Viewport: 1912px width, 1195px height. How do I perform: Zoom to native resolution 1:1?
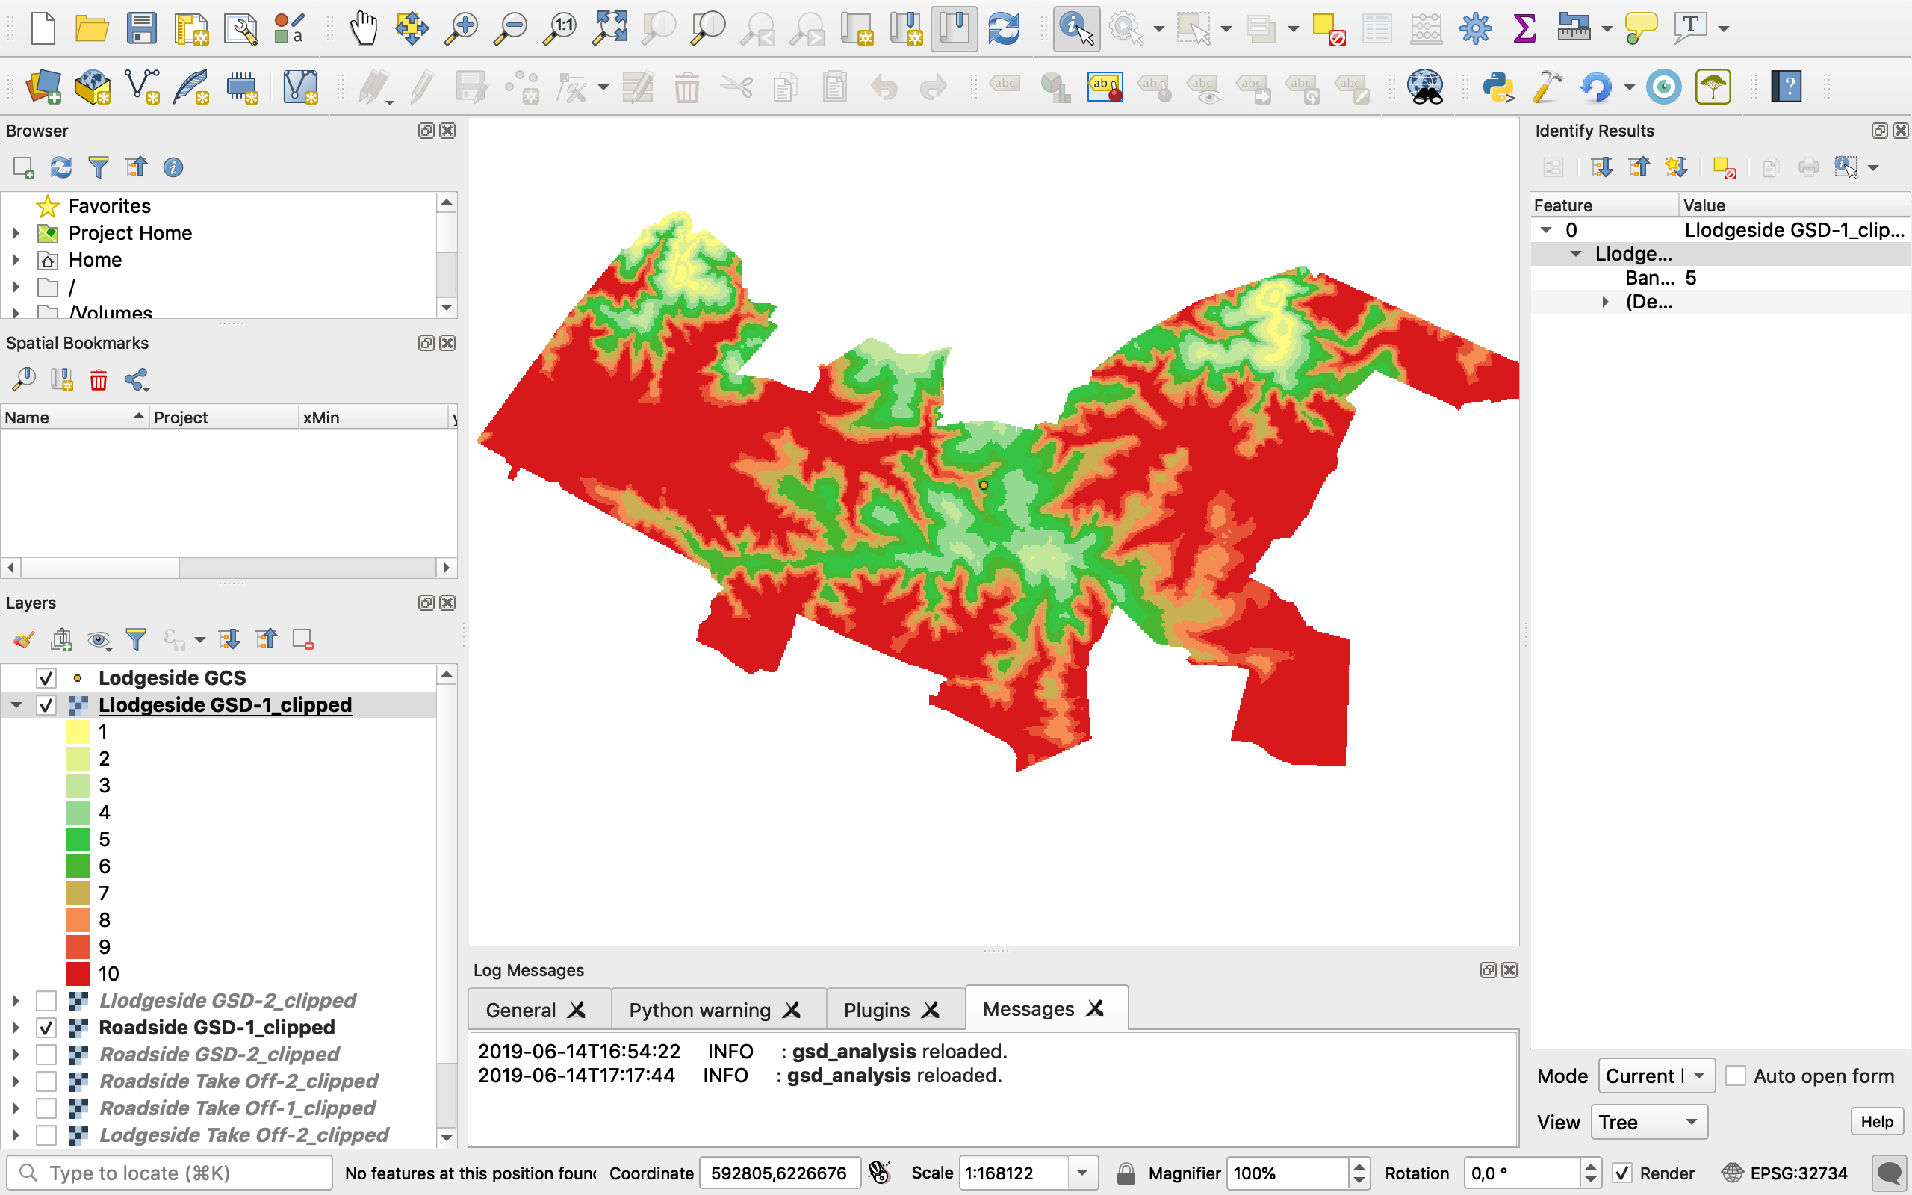559,28
